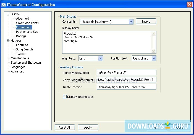
Task: Click inside the Display text box
Action: 107,42
